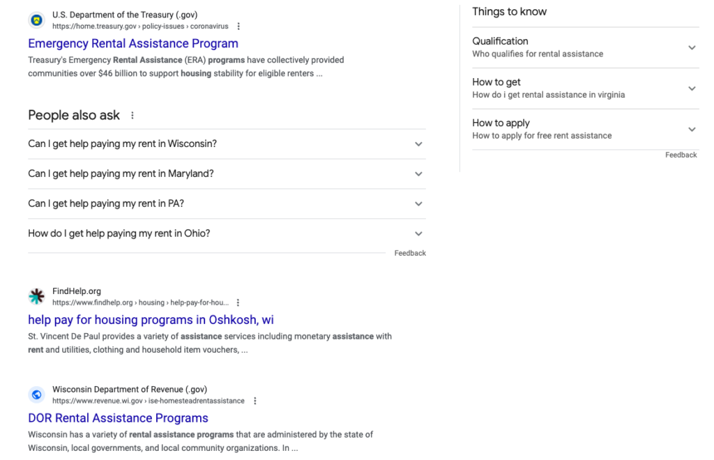Expand the Maryland rent help question
The height and width of the screenshot is (460, 714).
[418, 174]
